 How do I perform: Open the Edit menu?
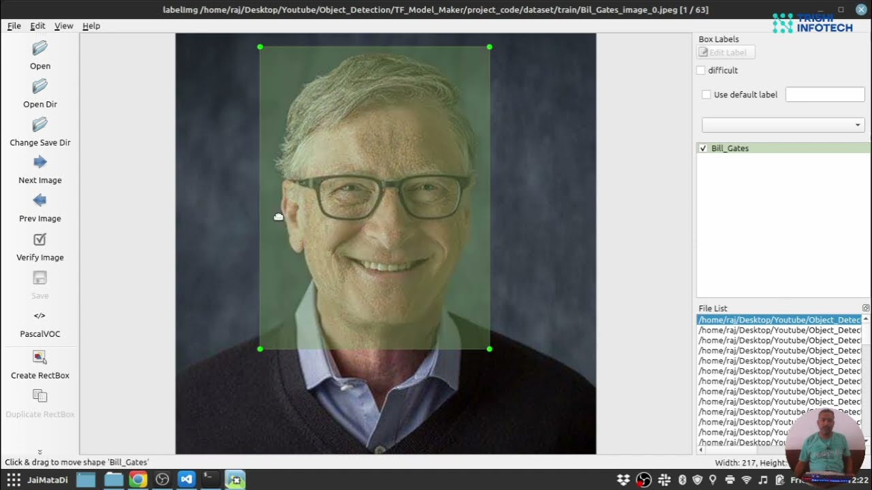[37, 26]
